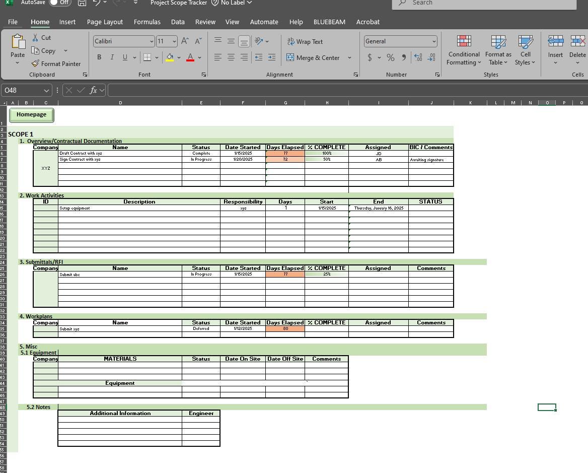Toggle underline formatting
Image resolution: width=588 pixels, height=473 pixels.
tap(124, 57)
